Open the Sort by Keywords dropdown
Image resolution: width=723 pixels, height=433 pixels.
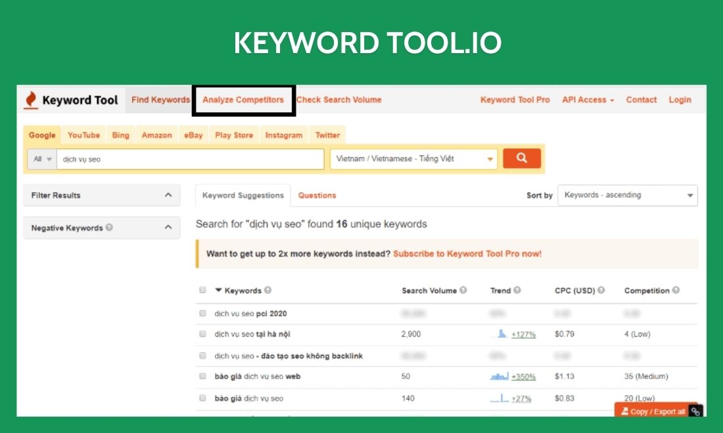626,195
